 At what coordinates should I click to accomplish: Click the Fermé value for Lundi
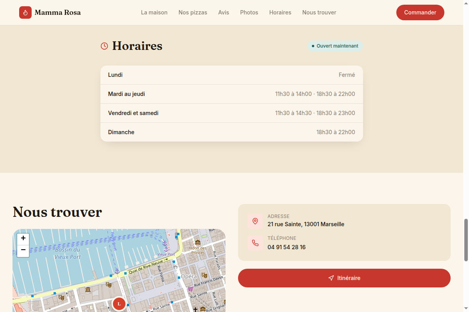pos(347,75)
